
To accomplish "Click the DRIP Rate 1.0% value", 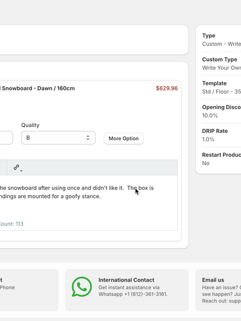I will (208, 139).
